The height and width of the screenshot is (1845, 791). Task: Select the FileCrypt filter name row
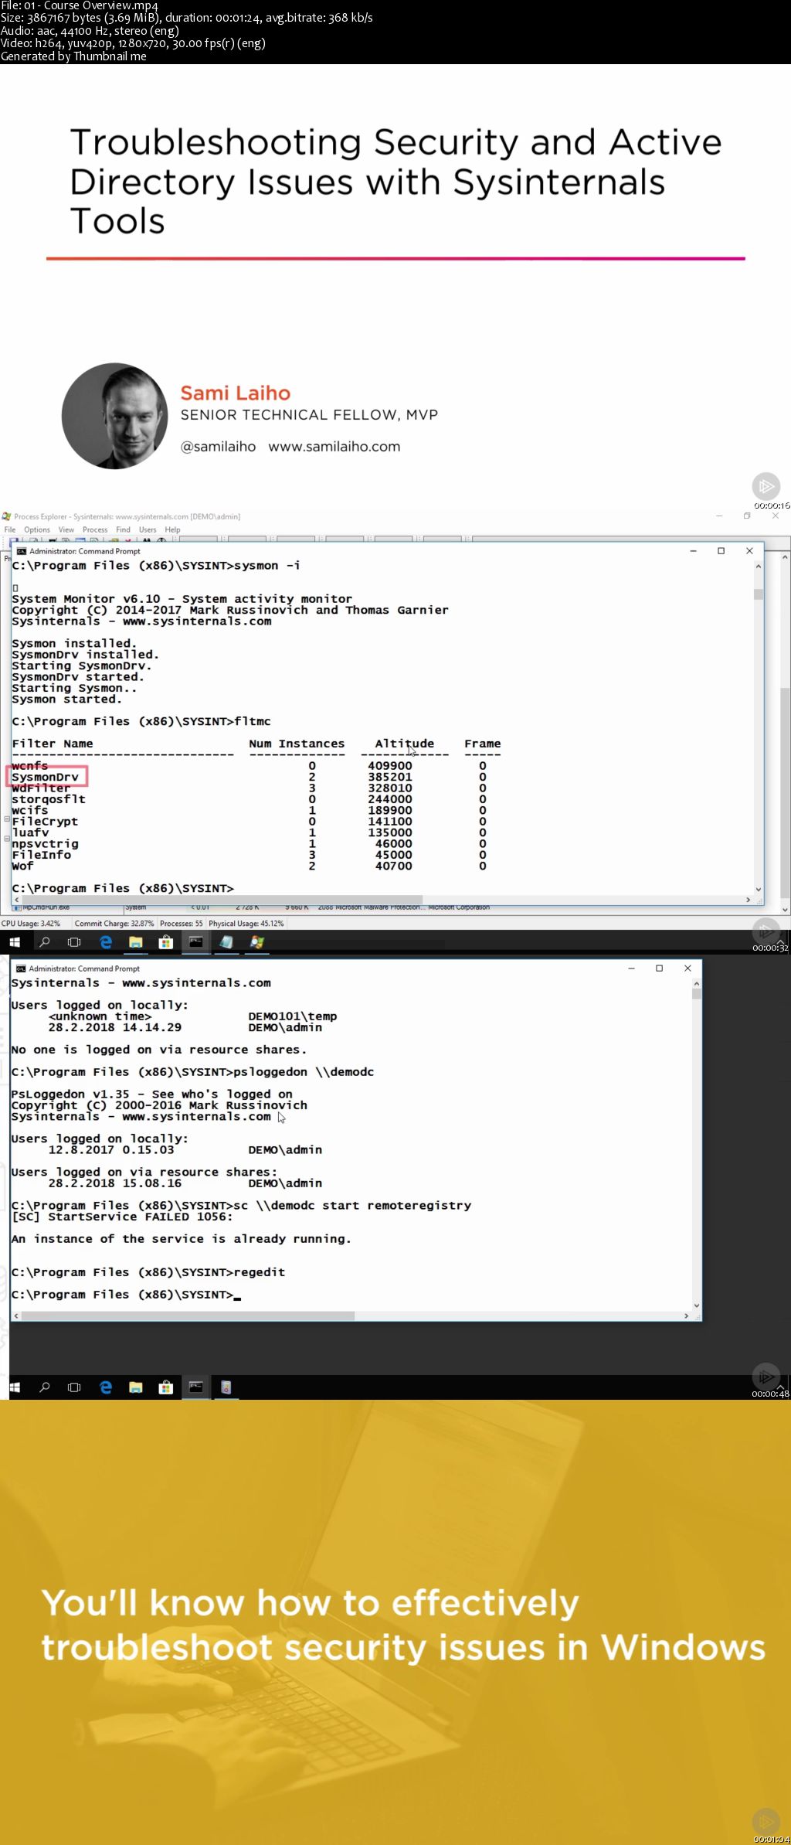click(45, 822)
